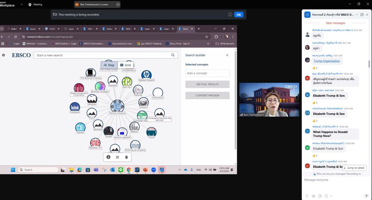Bookmark page with the star icon

(x=207, y=37)
